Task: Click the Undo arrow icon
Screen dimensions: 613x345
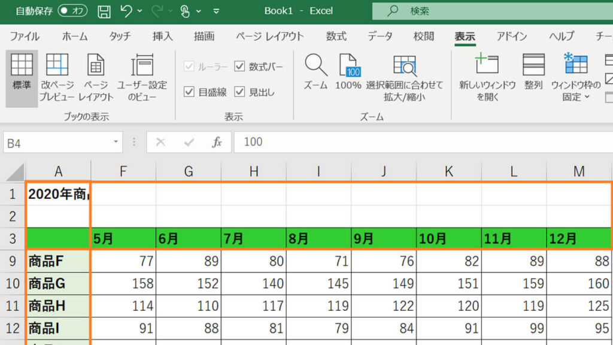Action: [126, 11]
